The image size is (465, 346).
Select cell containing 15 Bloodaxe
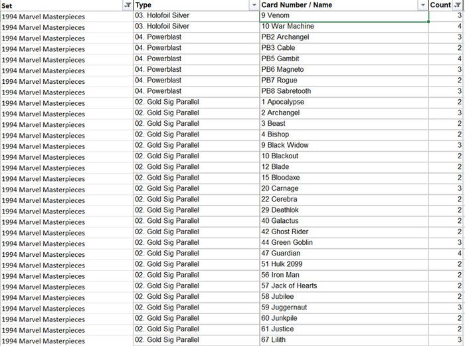344,178
